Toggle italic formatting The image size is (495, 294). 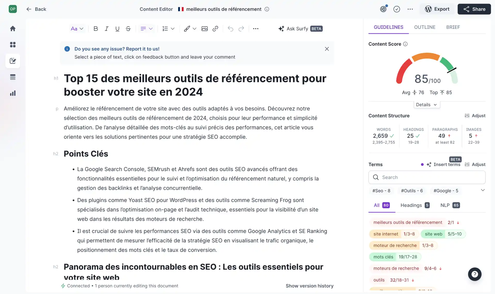click(106, 29)
